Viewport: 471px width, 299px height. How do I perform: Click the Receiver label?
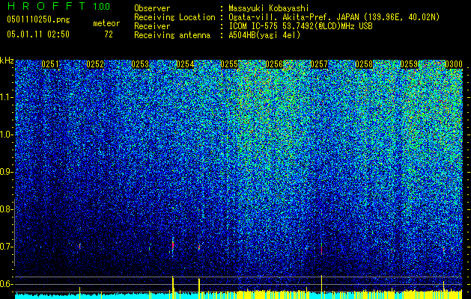tap(152, 26)
